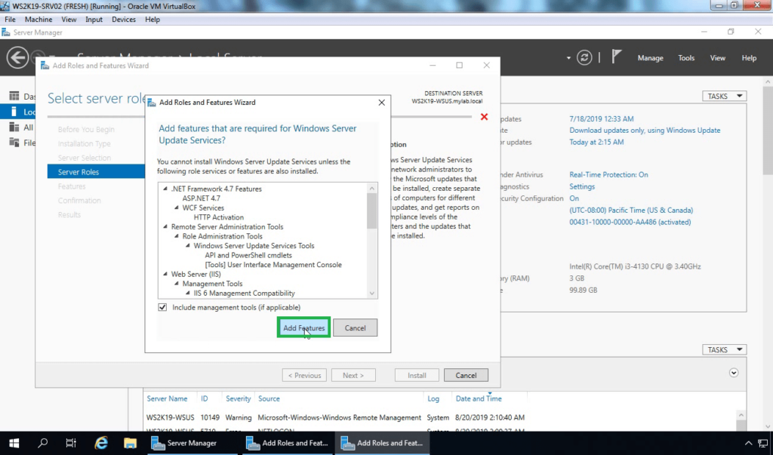Viewport: 773px width, 455px height.
Task: Open Server Manager View menu
Action: click(717, 57)
